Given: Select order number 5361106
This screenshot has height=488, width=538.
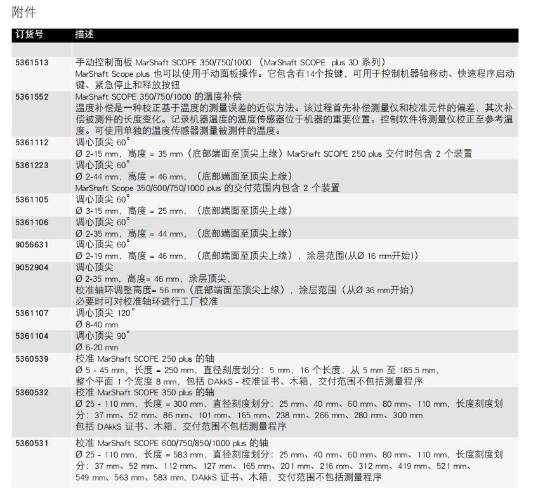Looking at the screenshot, I should pyautogui.click(x=32, y=222).
